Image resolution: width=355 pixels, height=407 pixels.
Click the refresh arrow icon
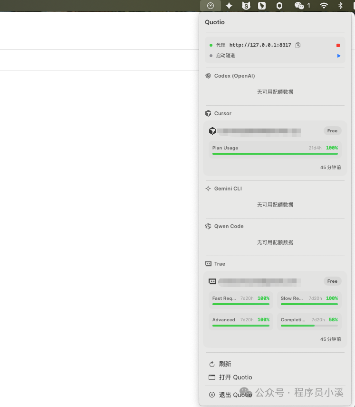click(x=212, y=364)
